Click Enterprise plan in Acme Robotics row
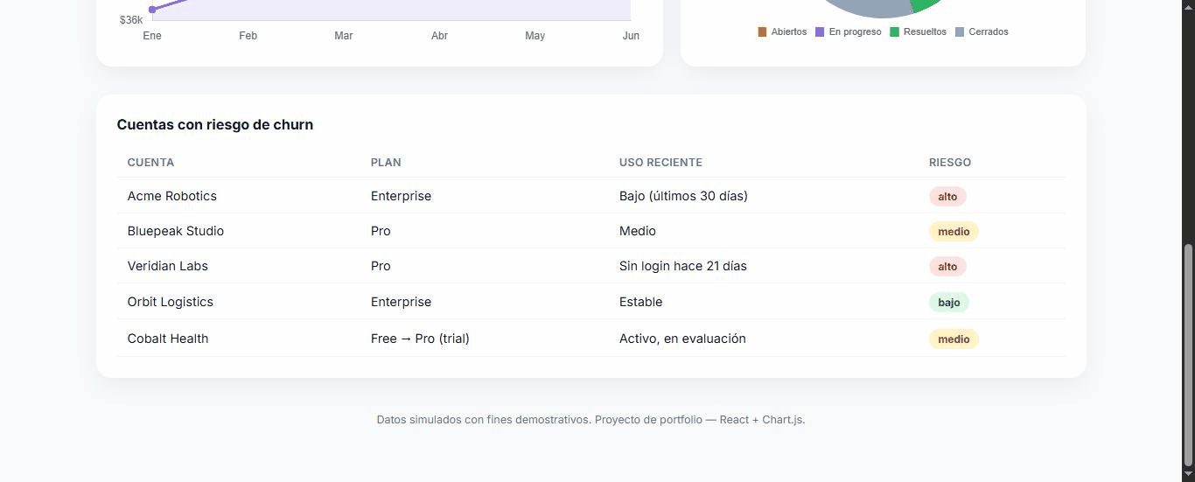The image size is (1195, 482). (x=401, y=196)
